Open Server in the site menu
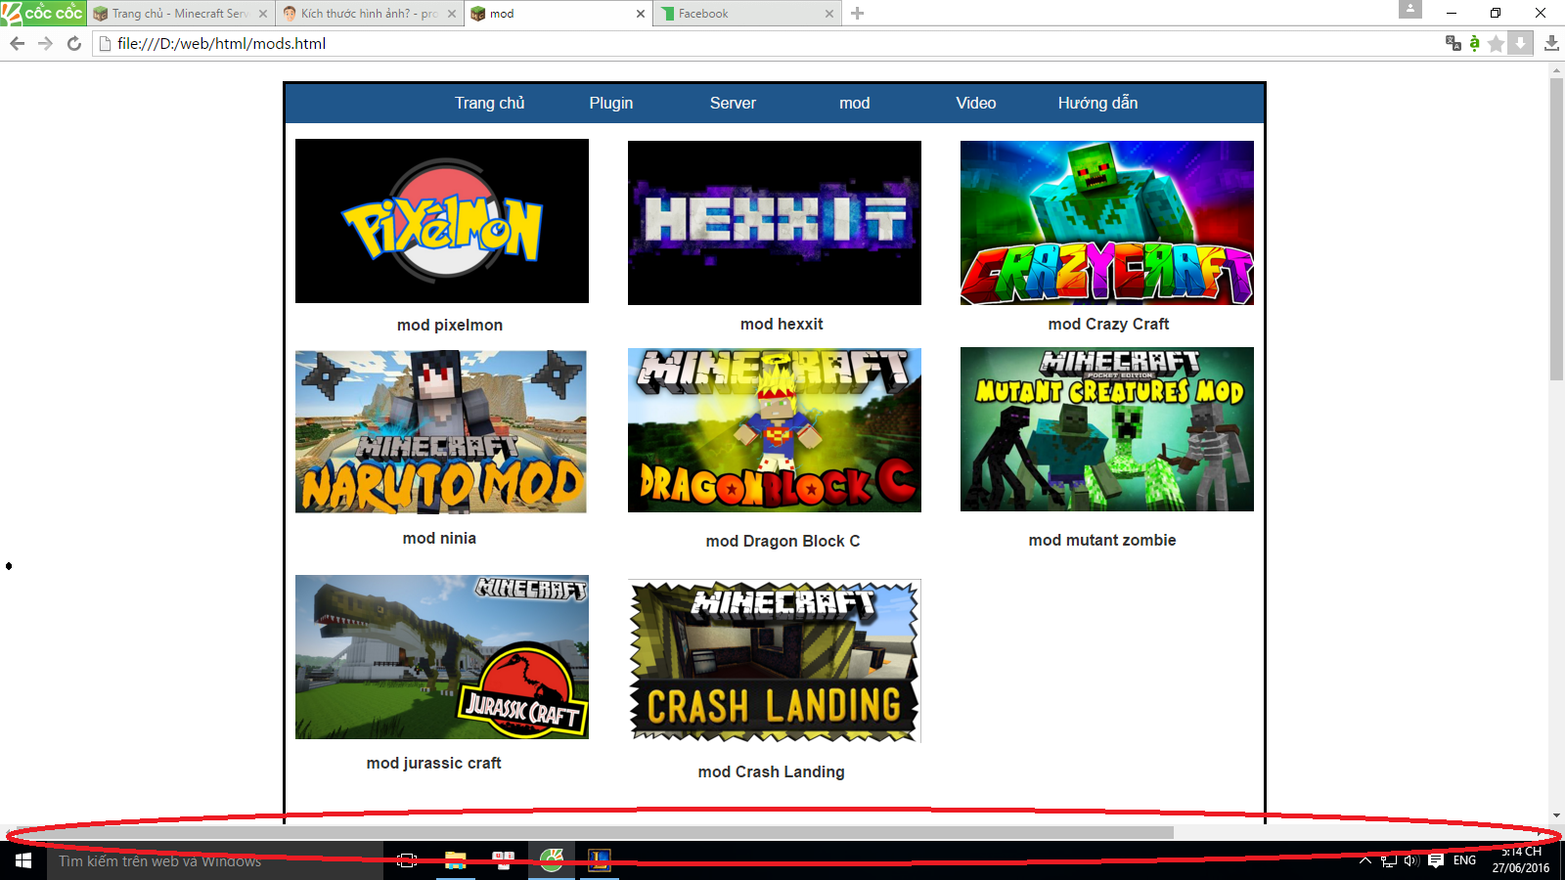This screenshot has height=880, width=1565. pyautogui.click(x=733, y=103)
